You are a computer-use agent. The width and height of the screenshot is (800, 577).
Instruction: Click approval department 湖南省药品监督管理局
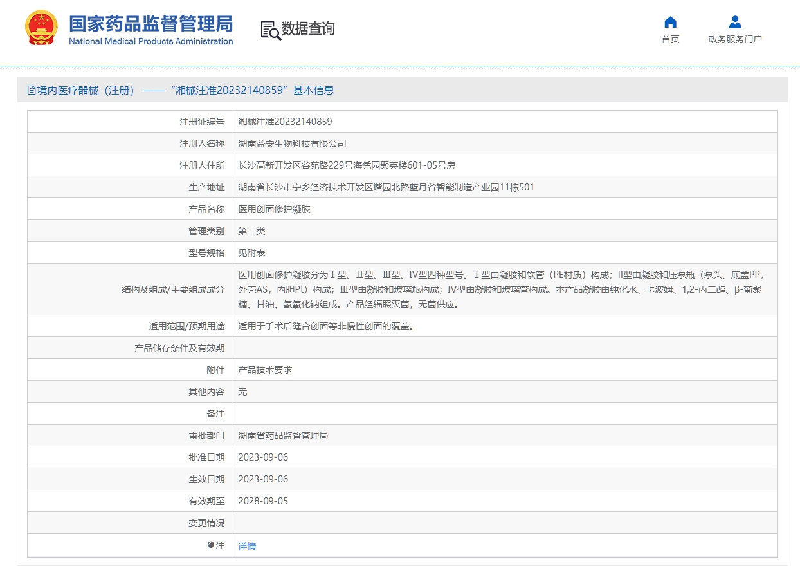point(283,435)
